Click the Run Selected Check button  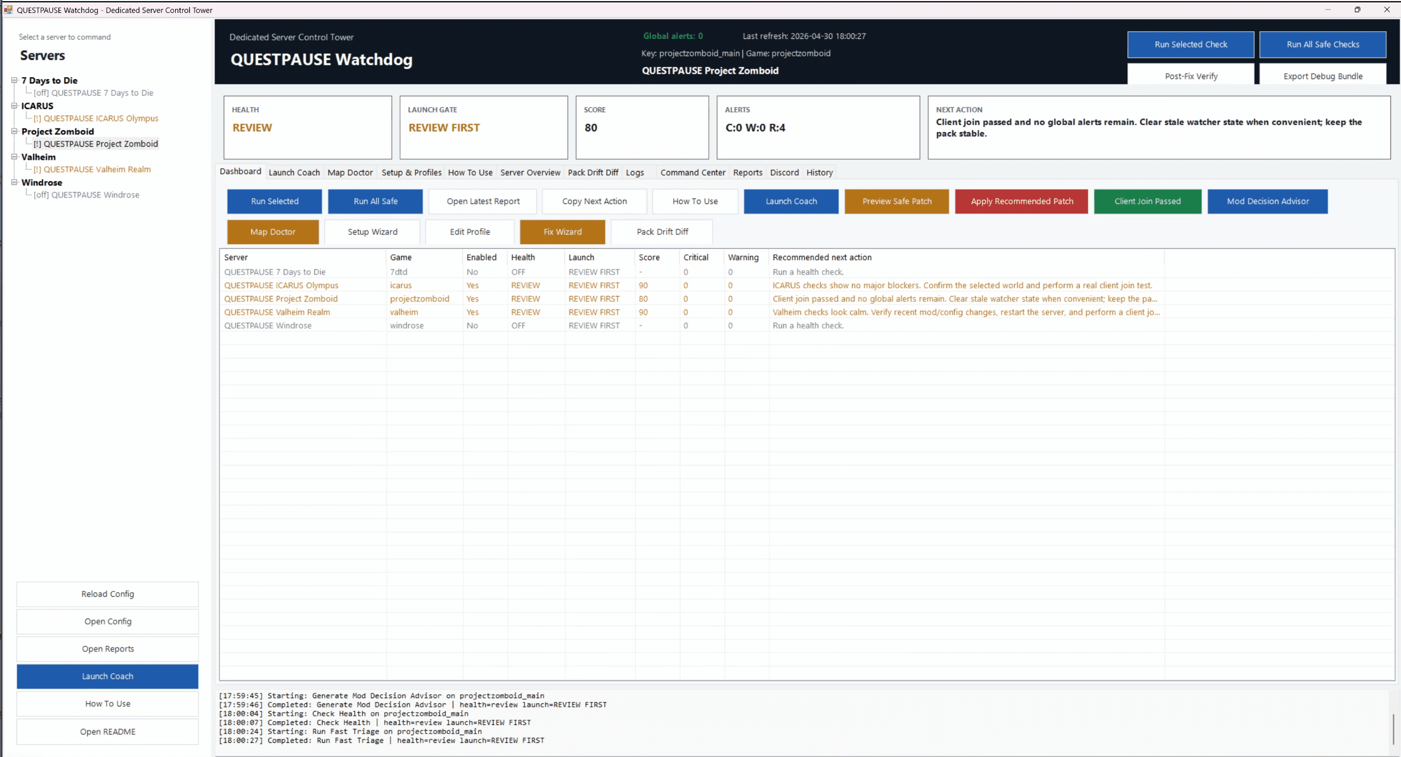tap(1190, 44)
